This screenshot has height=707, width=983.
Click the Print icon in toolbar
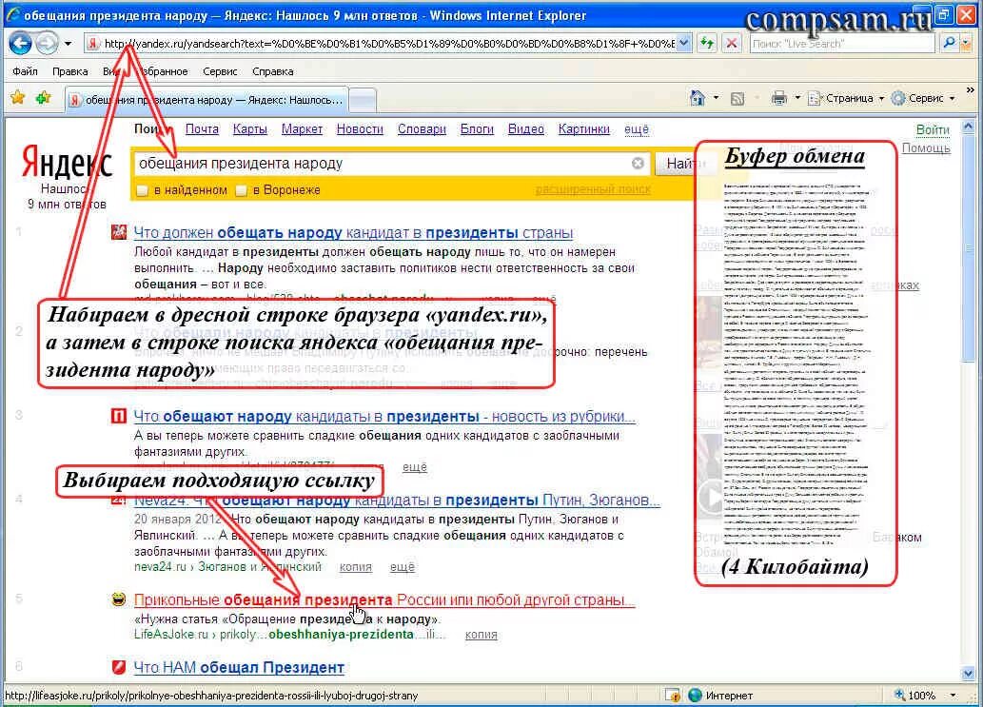point(778,98)
